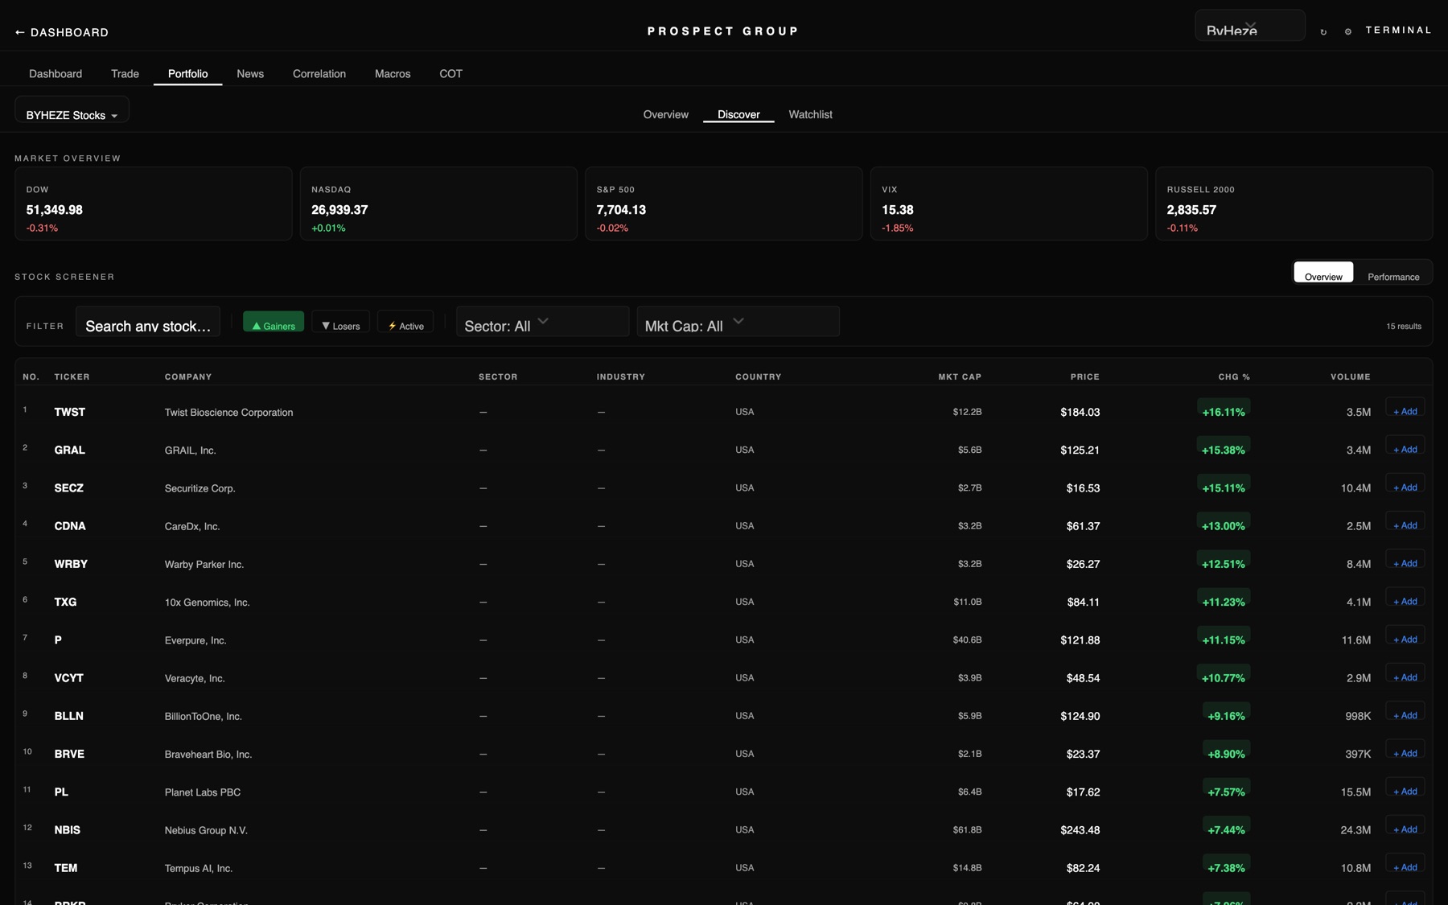
Task: Click the $124.90 price for BLLN
Action: pyautogui.click(x=1080, y=716)
